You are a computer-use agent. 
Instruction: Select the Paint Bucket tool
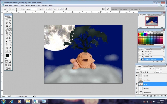tap(10, 35)
